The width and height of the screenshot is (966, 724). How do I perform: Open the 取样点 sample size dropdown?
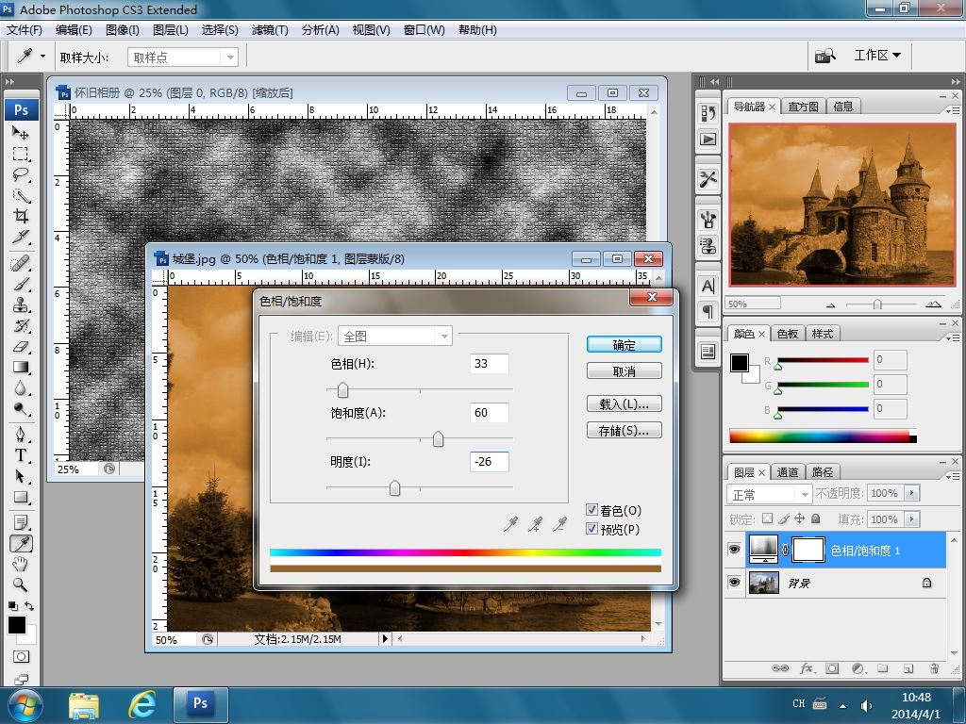(x=230, y=58)
